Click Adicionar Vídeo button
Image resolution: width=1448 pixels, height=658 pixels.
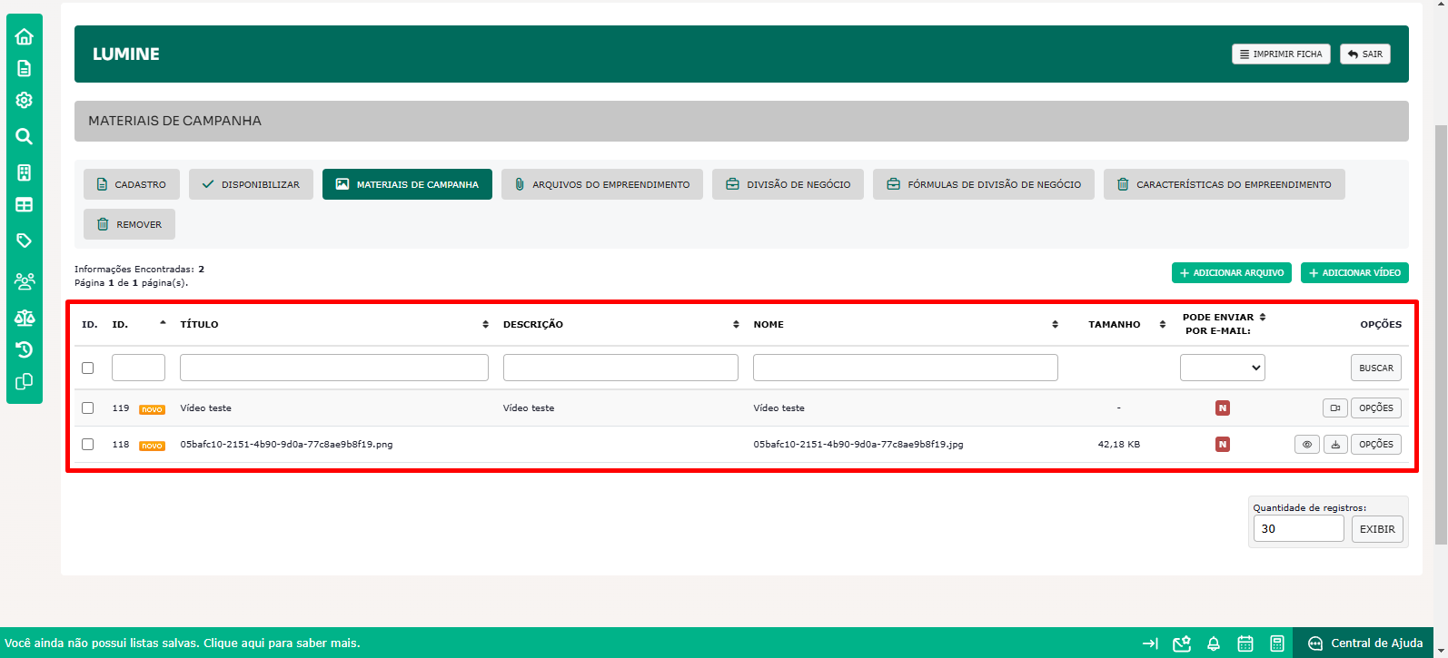1354,273
